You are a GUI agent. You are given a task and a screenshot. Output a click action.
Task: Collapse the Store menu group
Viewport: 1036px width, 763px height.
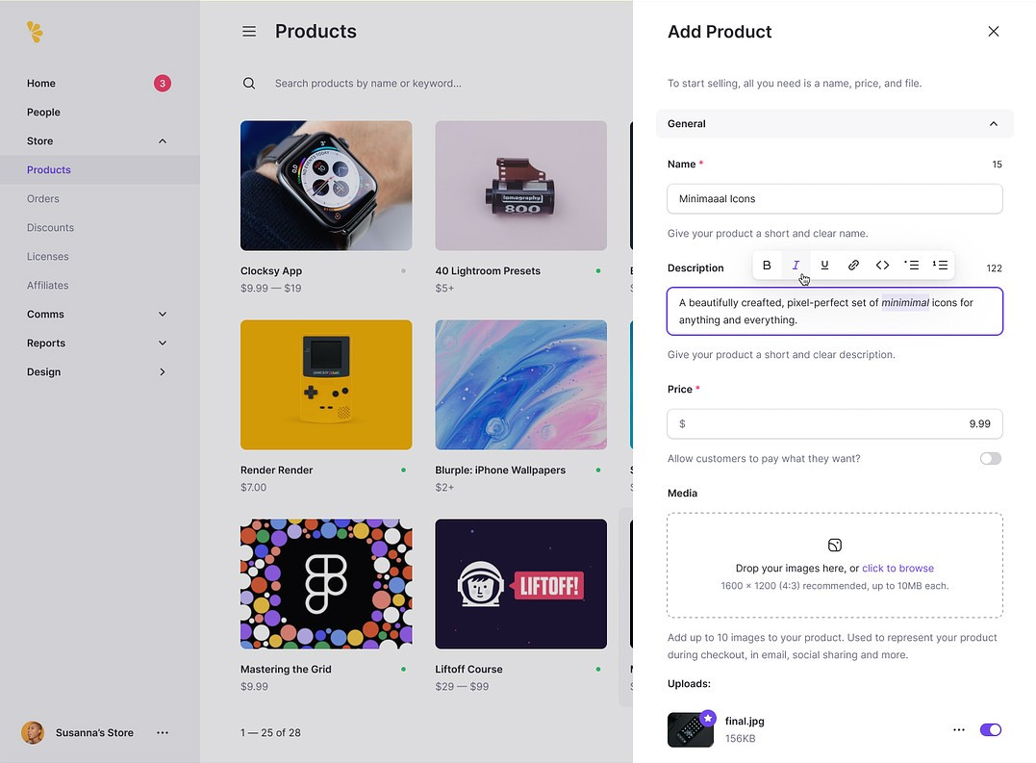[162, 141]
